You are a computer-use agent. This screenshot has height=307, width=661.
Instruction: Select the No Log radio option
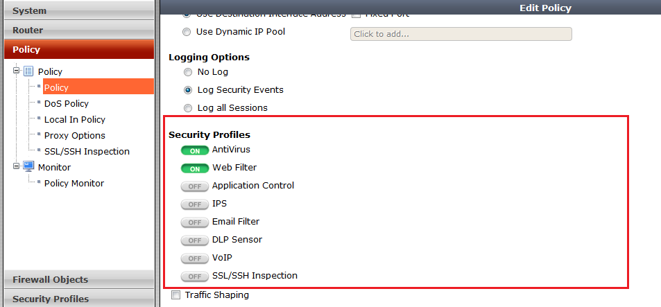187,72
